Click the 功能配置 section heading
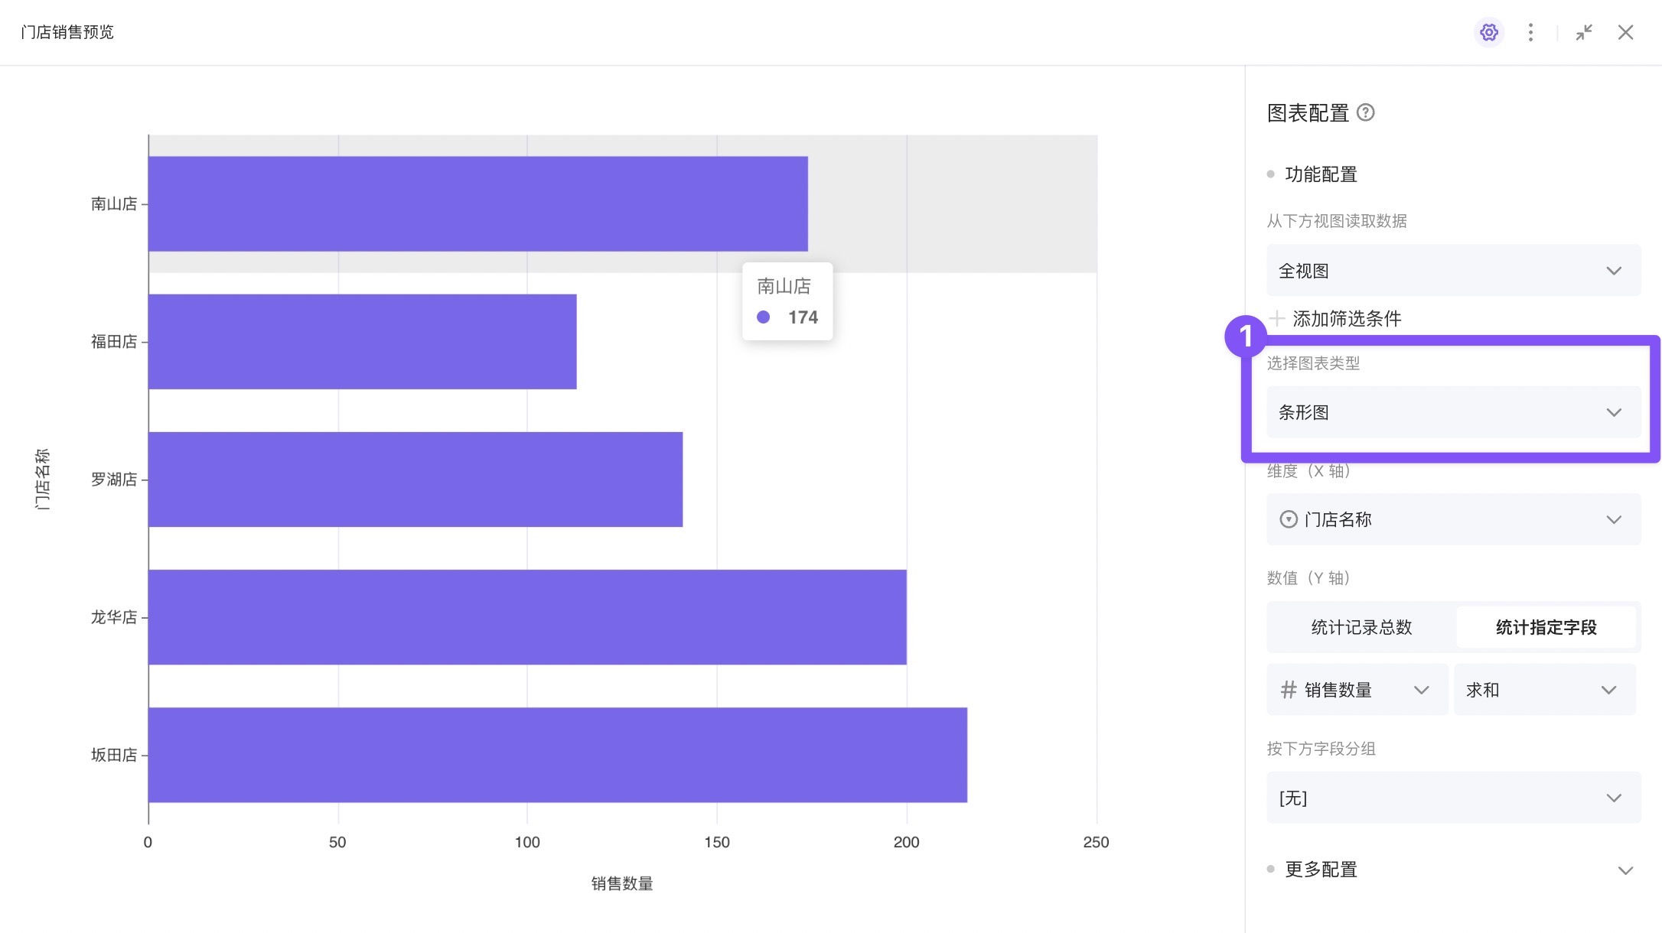Viewport: 1662px width, 933px height. click(1321, 174)
